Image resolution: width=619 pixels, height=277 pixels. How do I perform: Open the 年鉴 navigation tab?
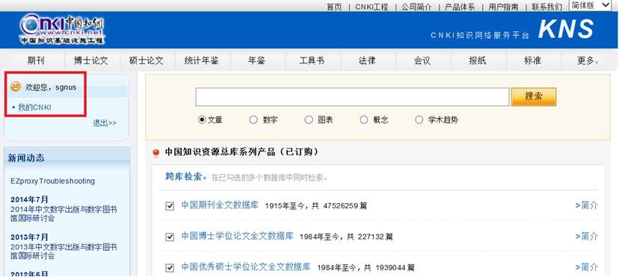pyautogui.click(x=256, y=60)
